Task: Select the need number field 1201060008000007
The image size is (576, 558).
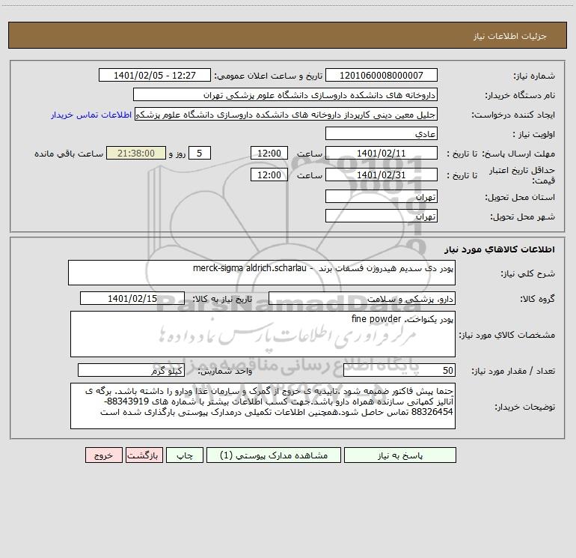Action: (382, 75)
